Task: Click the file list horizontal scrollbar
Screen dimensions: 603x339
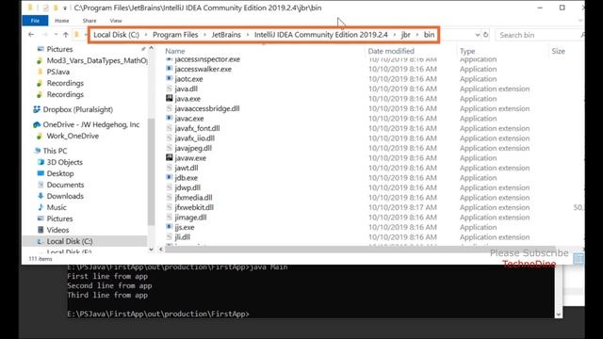Action: coord(360,250)
